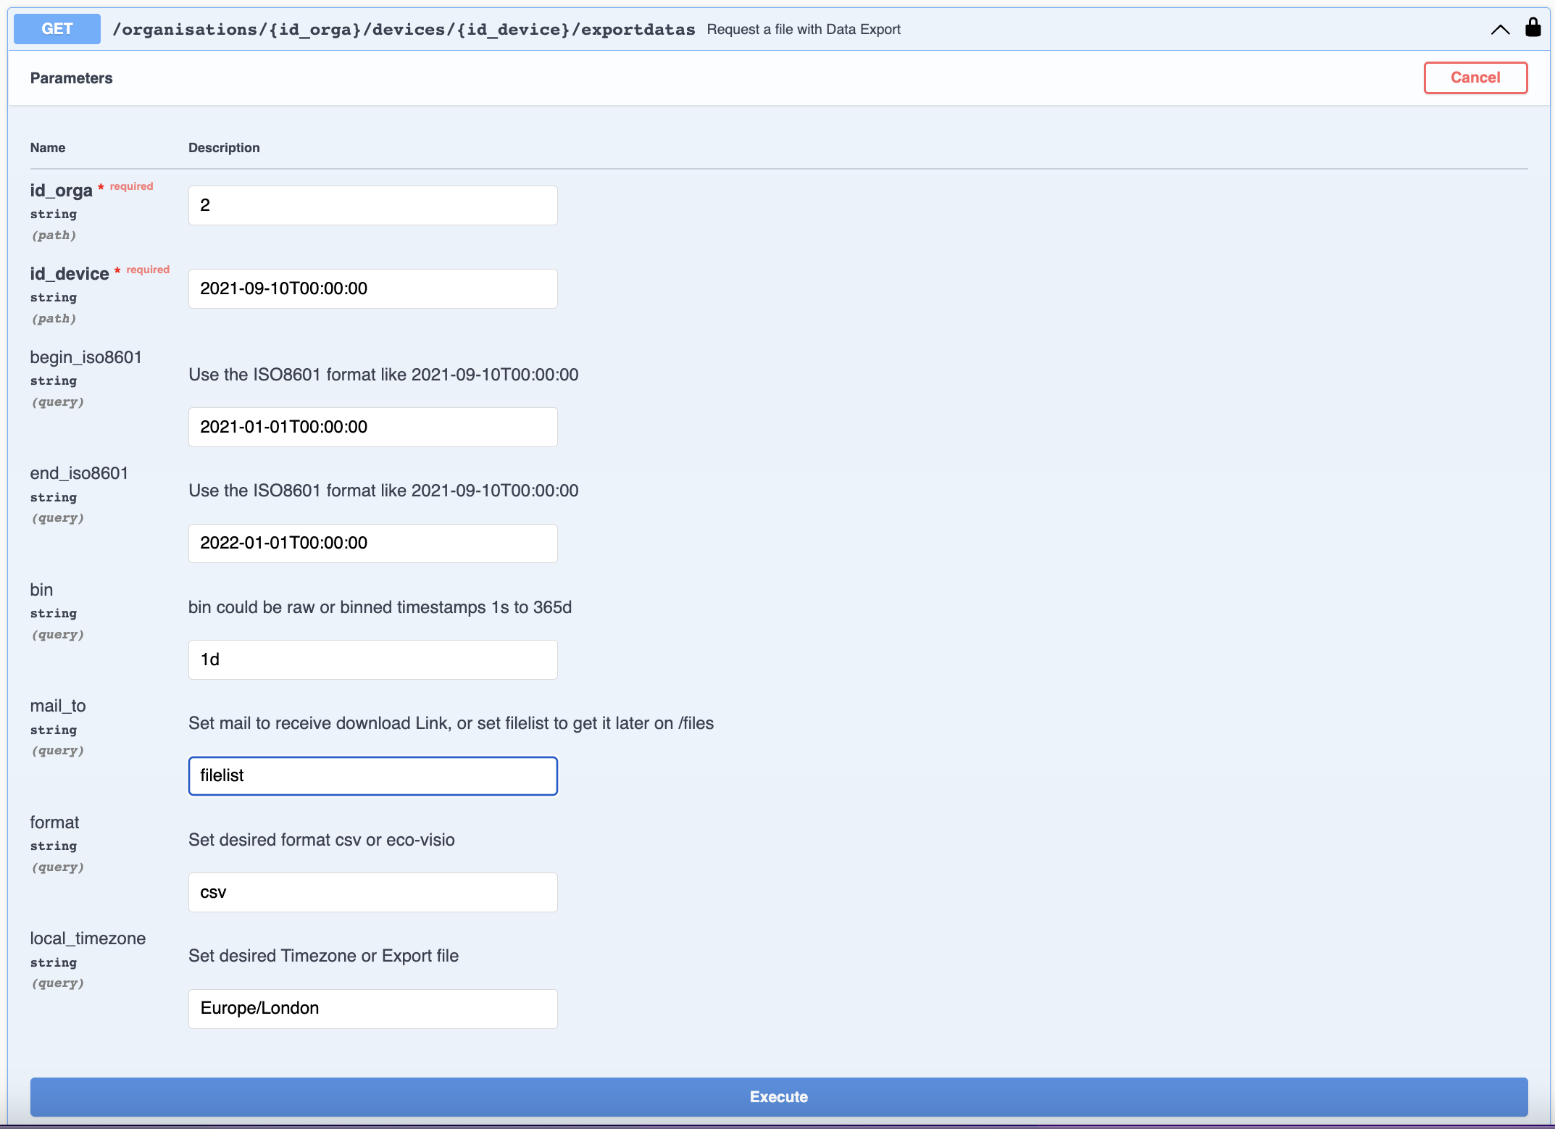
Task: Collapse the exportdatas operation chevron
Action: [x=1500, y=30]
